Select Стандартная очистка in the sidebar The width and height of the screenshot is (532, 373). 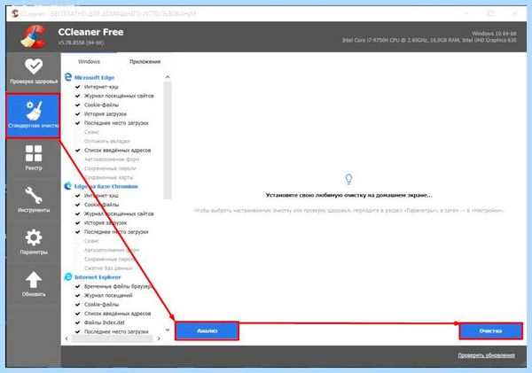coord(33,115)
